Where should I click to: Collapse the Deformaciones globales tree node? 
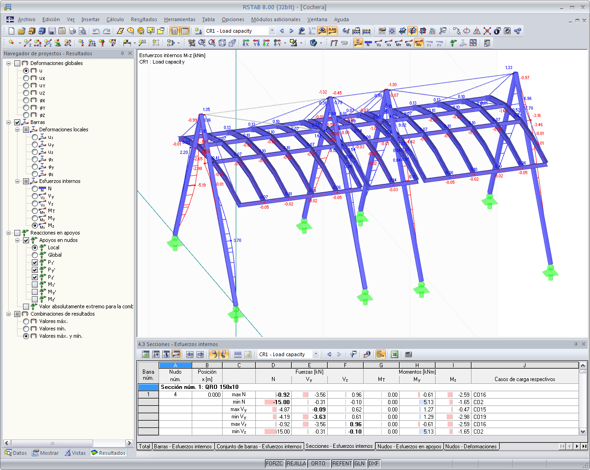(9, 63)
